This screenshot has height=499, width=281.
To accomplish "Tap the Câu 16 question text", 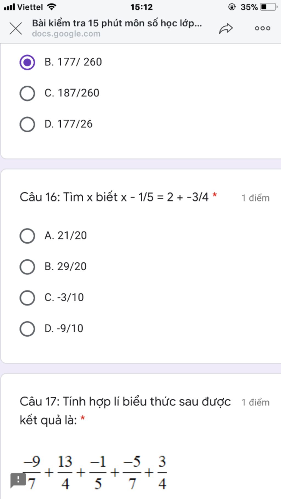I will (x=114, y=197).
